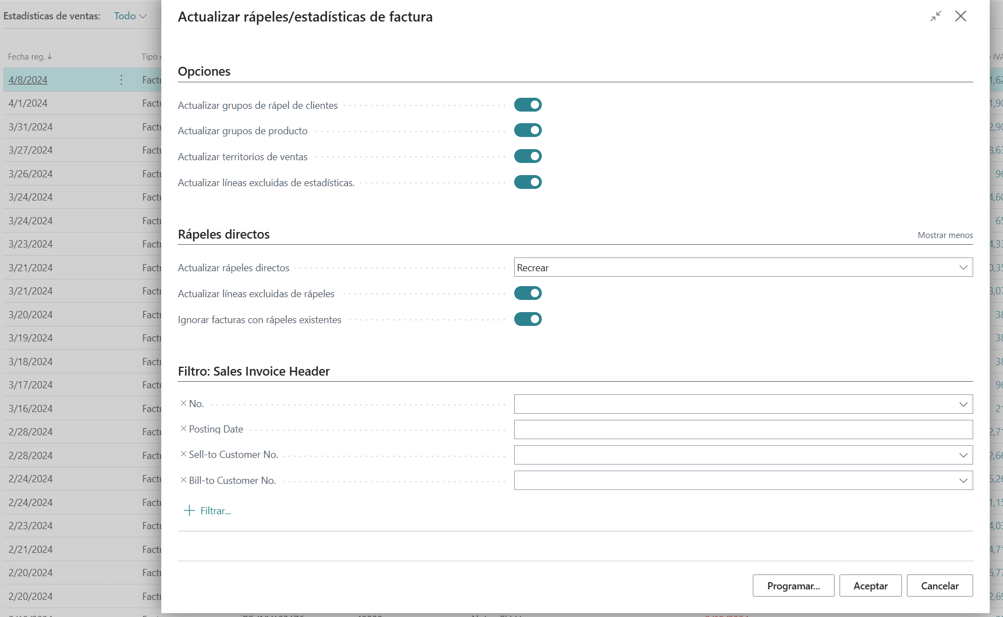The image size is (1003, 617).
Task: Toggle Actualizar líneas excluidas de estadísticas
Action: pyautogui.click(x=528, y=182)
